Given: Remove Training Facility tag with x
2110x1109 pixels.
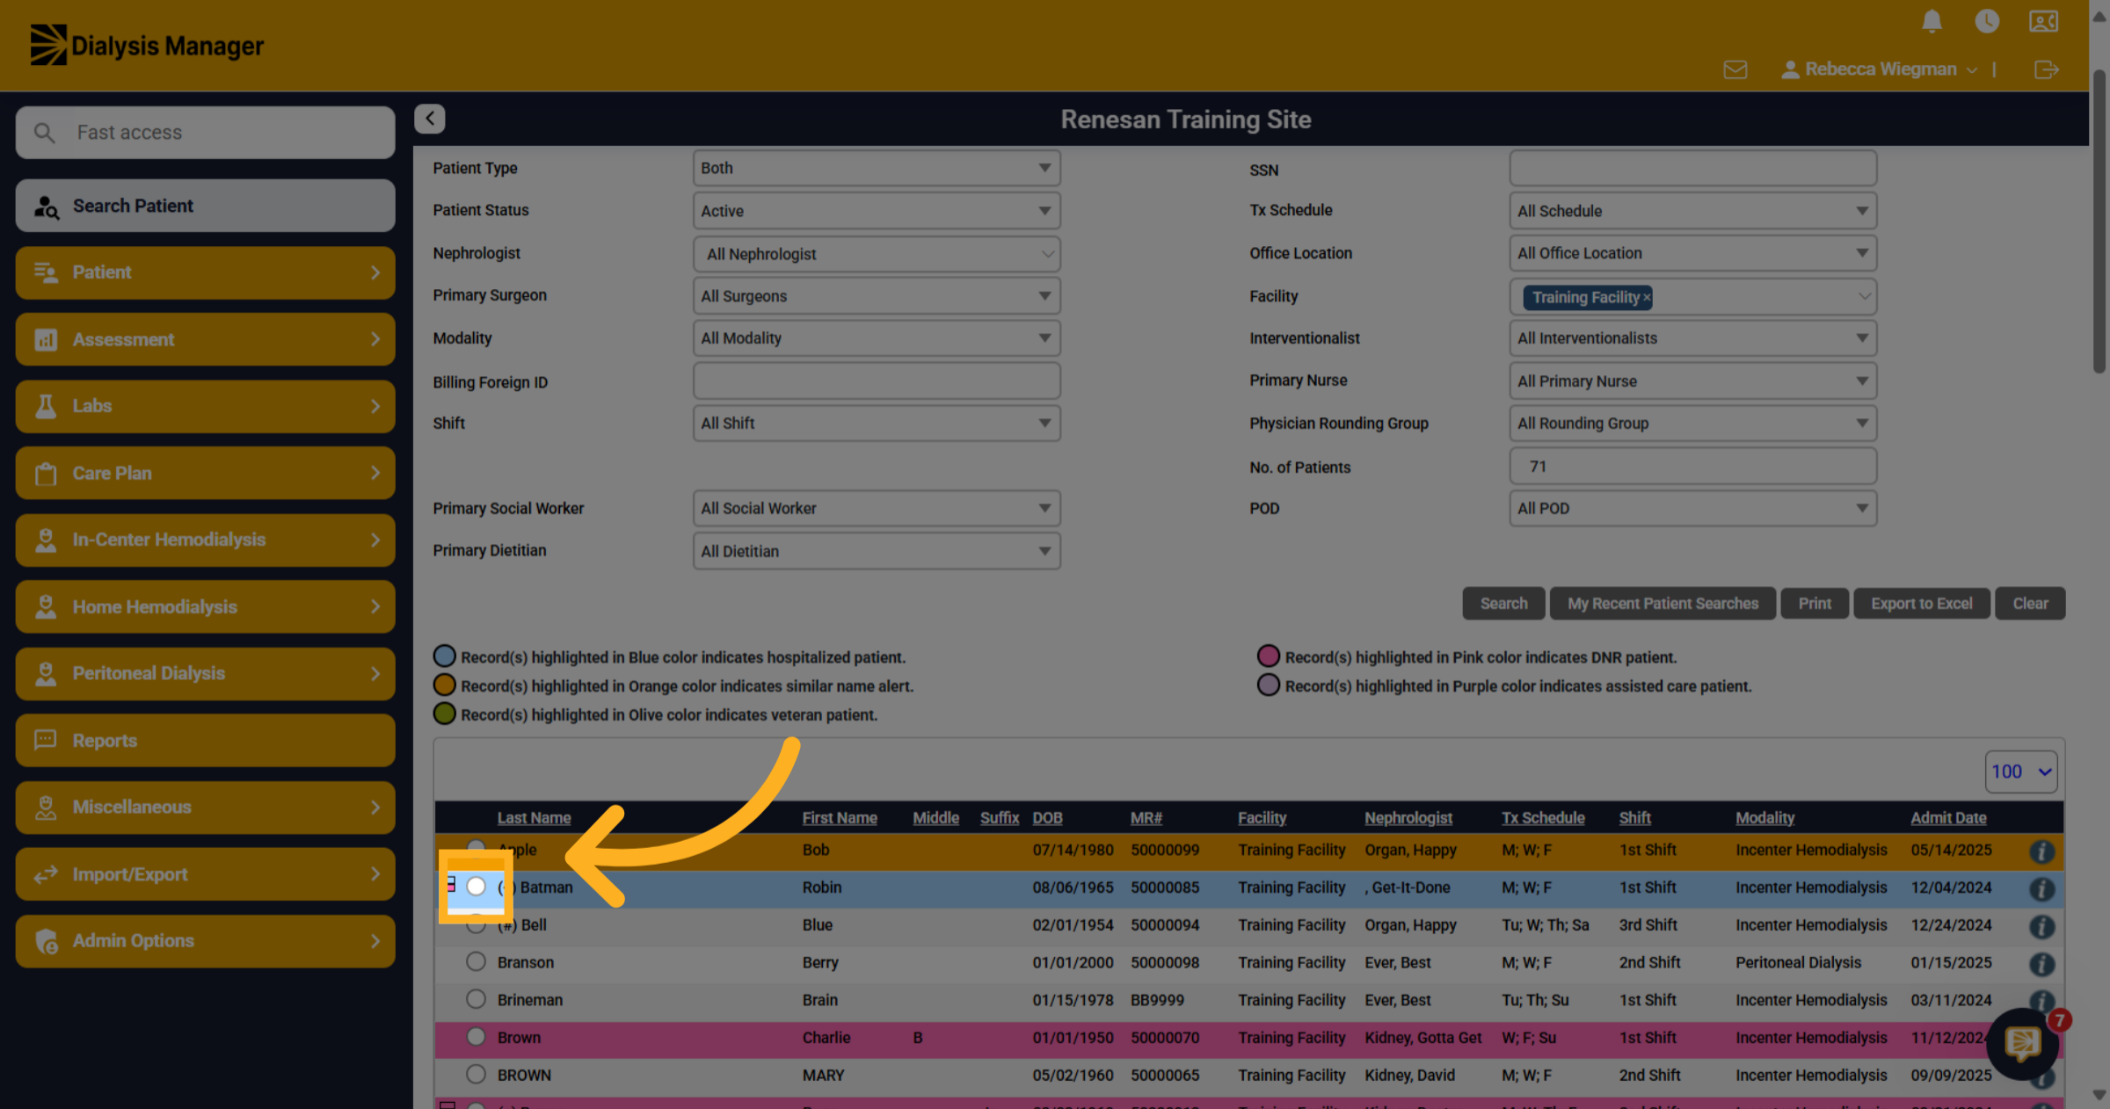Looking at the screenshot, I should coord(1647,298).
